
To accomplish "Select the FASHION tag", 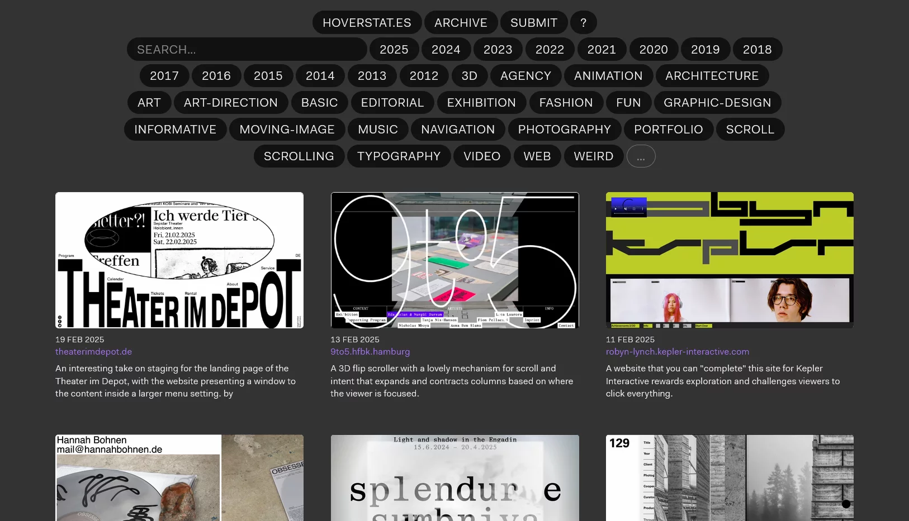I will tap(566, 102).
